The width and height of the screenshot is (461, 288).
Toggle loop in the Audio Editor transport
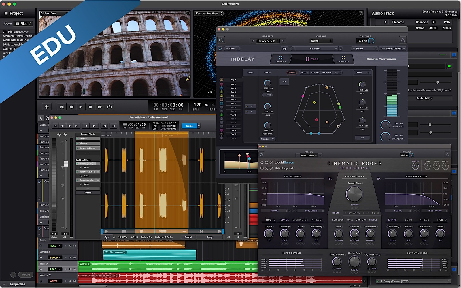104,126
